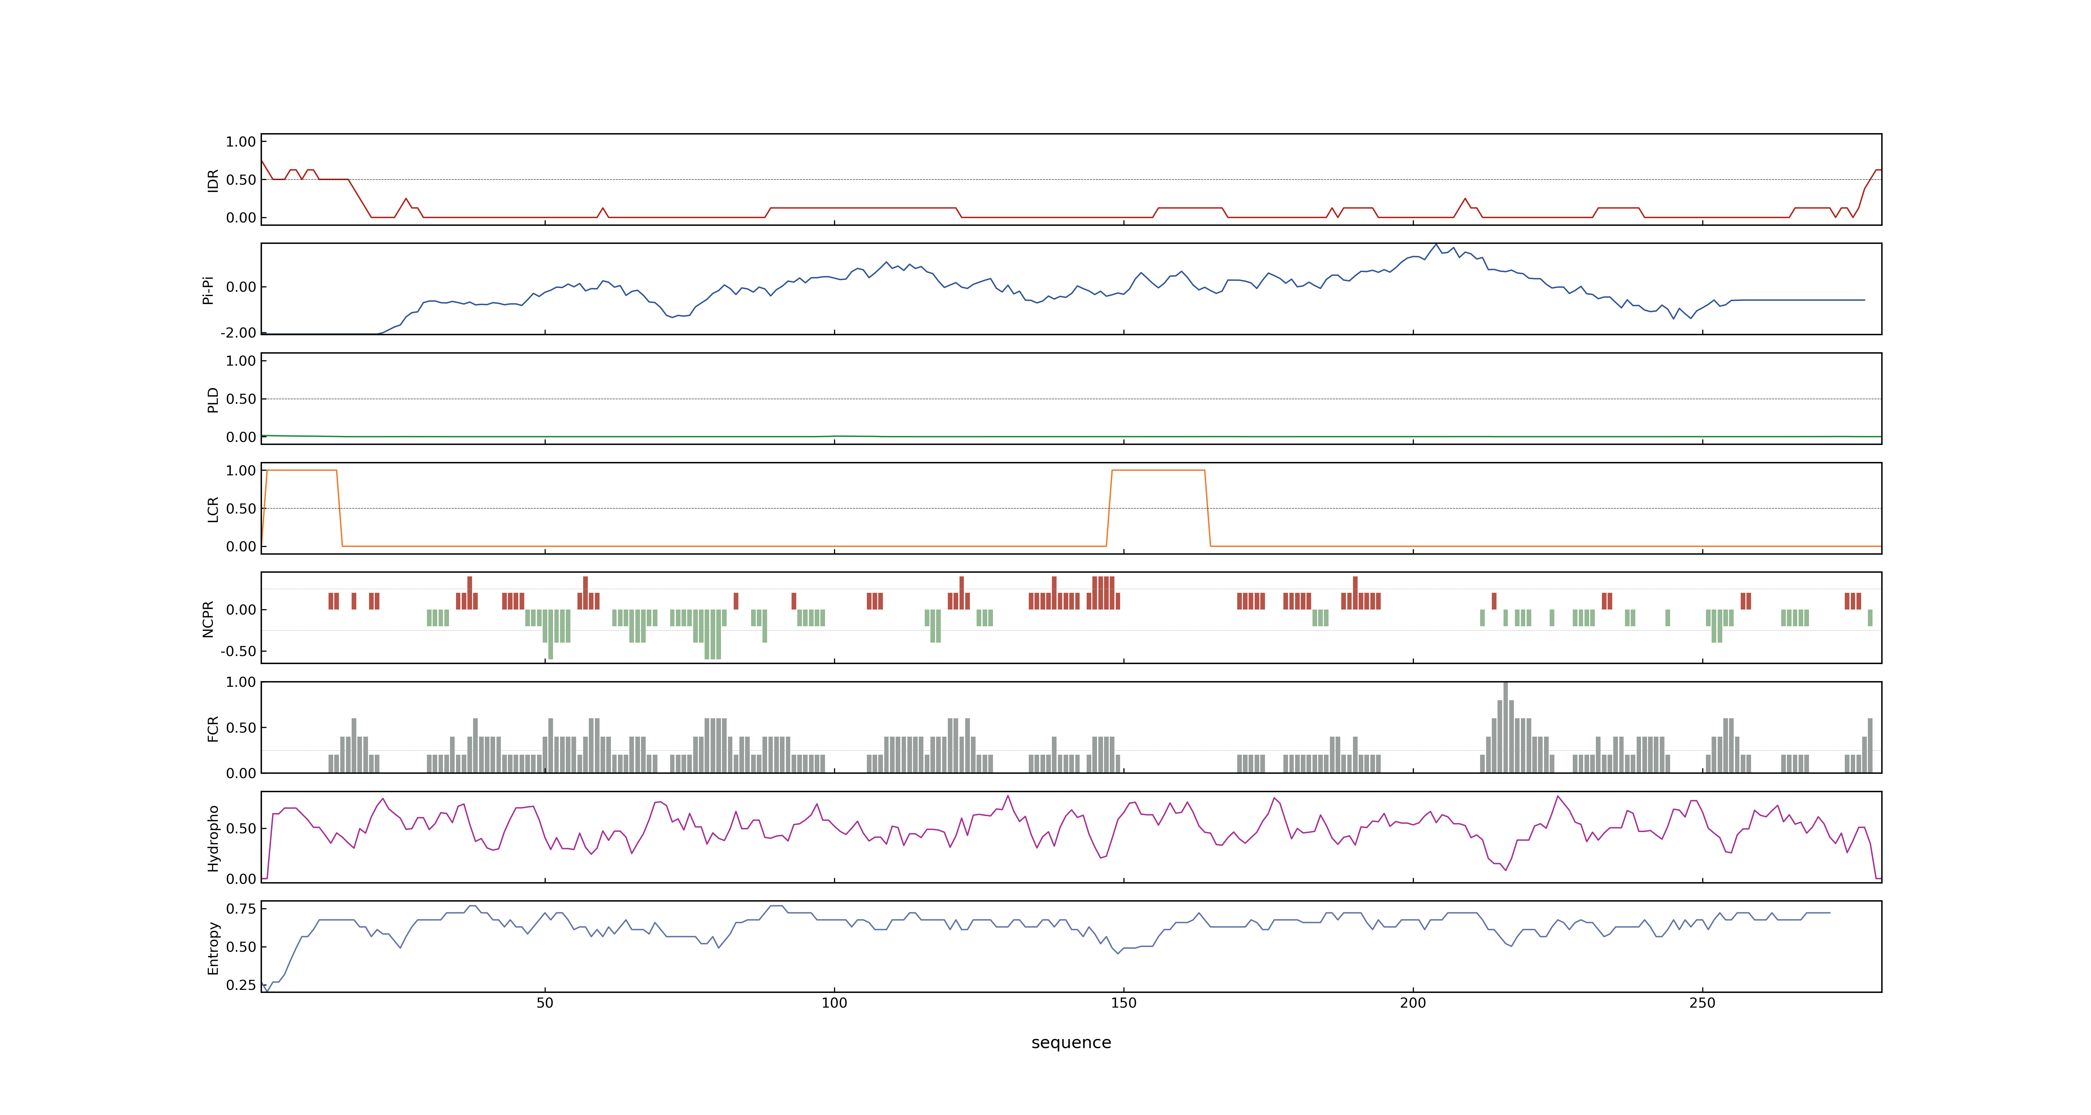This screenshot has height=1115, width=2091.
Task: Click the -2.00 tick of Pi-Pi plot
Action: [238, 333]
